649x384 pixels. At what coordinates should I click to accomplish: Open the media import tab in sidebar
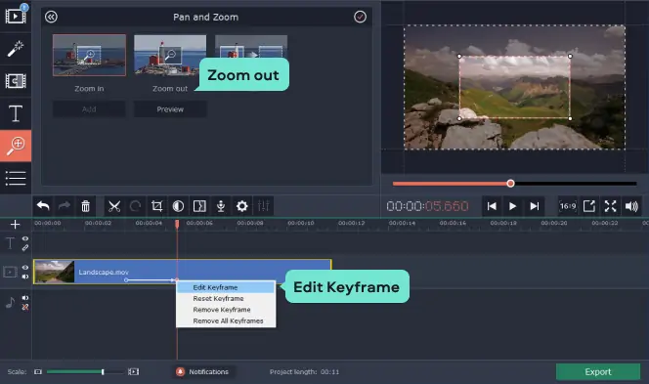[16, 17]
